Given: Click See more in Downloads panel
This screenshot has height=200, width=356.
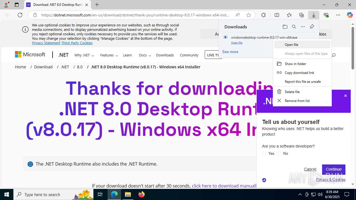Looking at the screenshot, I should coord(230,52).
